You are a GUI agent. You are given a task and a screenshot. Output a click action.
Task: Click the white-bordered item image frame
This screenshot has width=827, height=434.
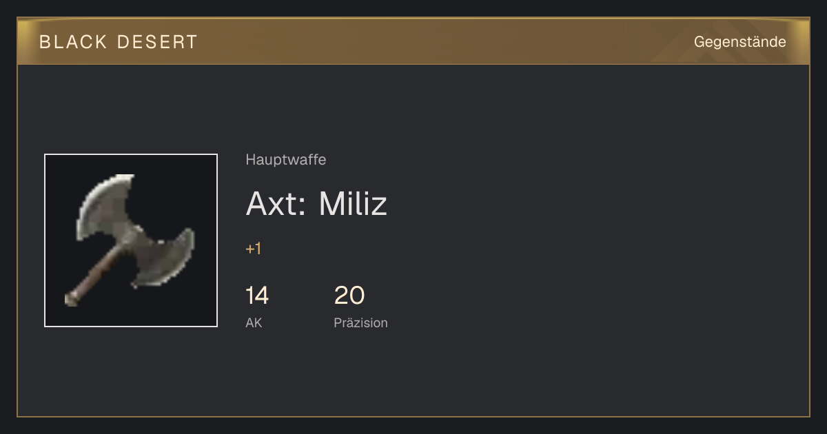coord(131,240)
